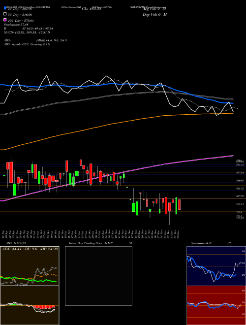Click the tall green candle after the gap down
Screen dimensions: 246x325
[137, 208]
